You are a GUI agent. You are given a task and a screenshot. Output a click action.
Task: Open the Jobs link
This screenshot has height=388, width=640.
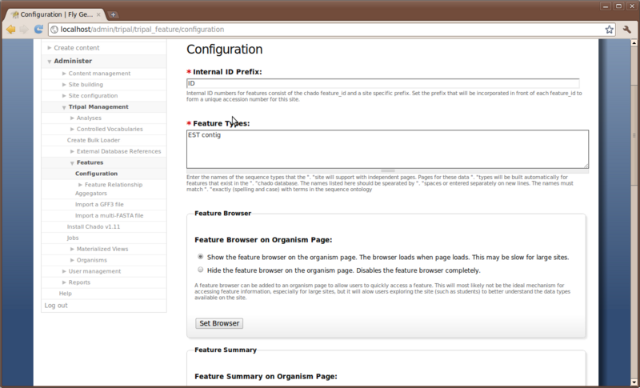(73, 238)
